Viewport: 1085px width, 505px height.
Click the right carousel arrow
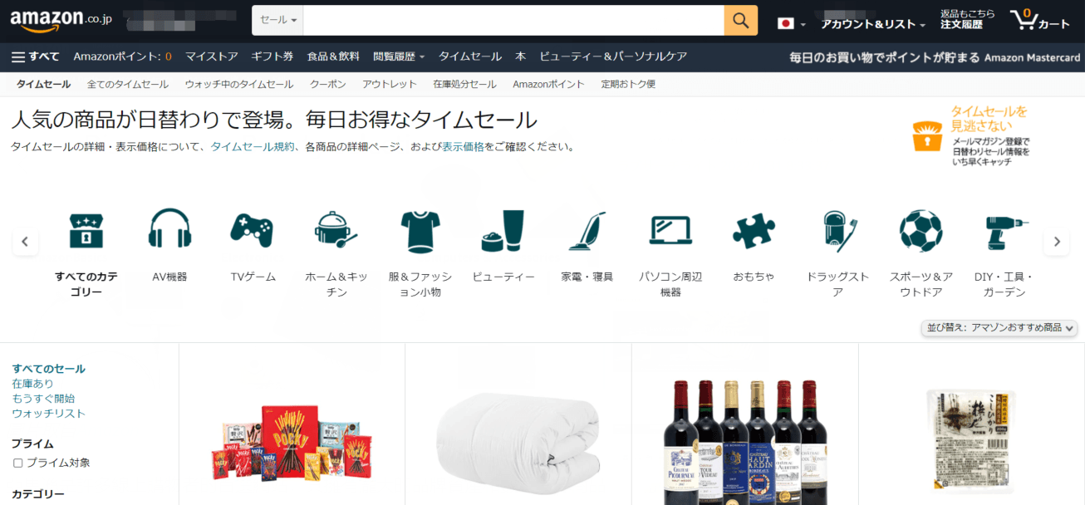[1057, 241]
